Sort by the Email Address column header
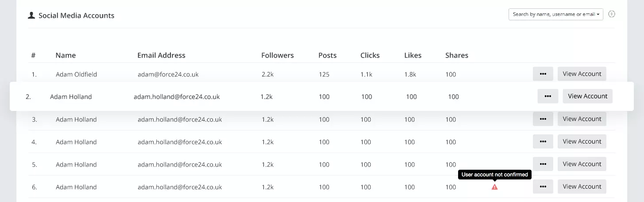644x202 pixels. pos(162,55)
